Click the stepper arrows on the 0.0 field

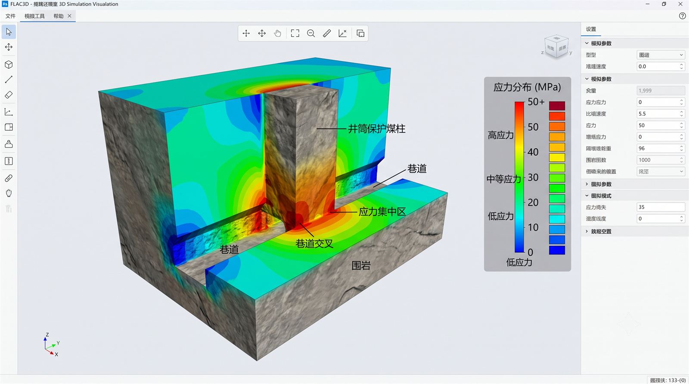(681, 67)
